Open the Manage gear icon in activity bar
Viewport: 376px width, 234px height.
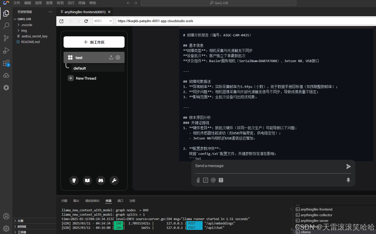click(x=6, y=228)
